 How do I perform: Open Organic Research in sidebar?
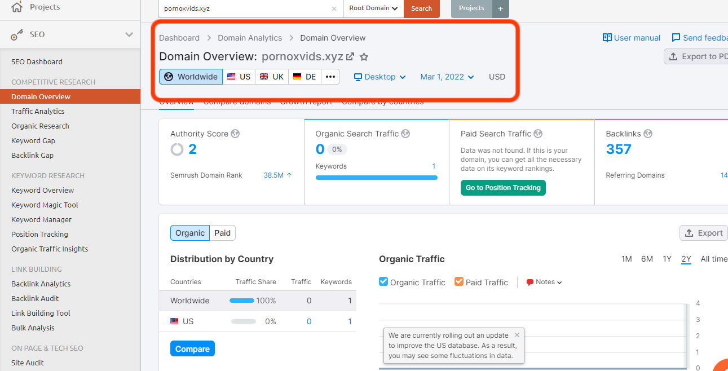40,126
